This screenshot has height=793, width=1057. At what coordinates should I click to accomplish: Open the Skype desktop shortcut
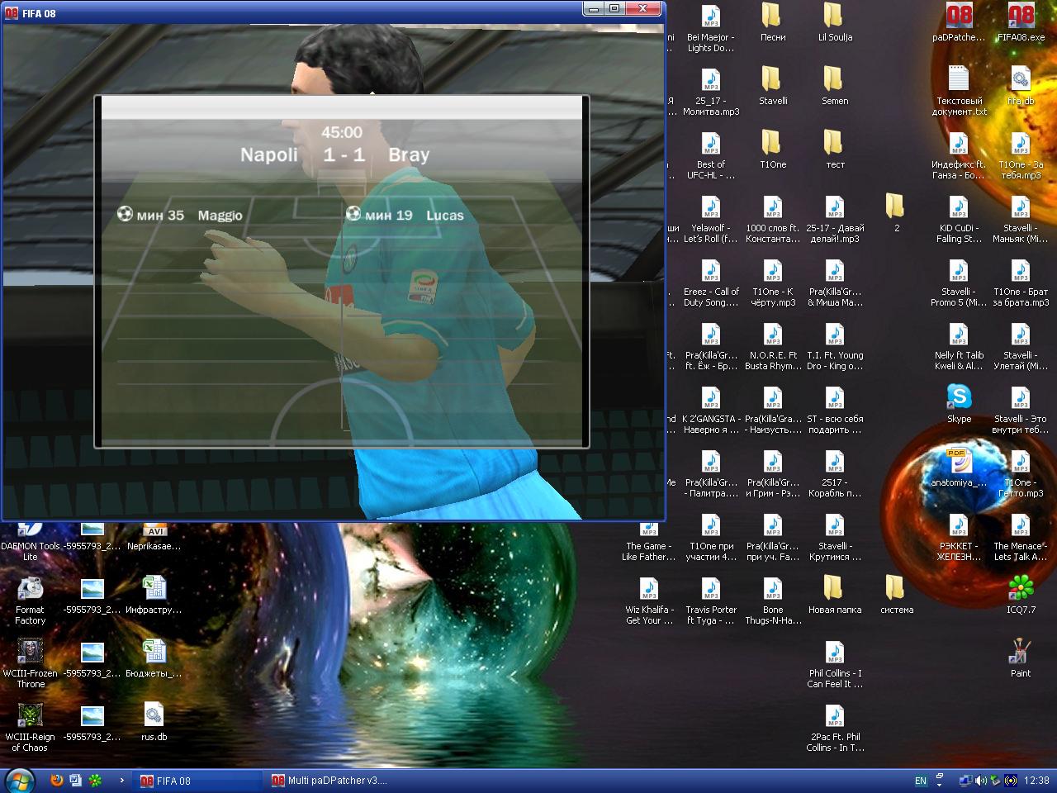click(959, 404)
